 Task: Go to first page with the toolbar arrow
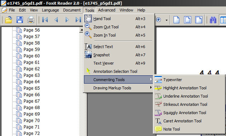point(45,20)
